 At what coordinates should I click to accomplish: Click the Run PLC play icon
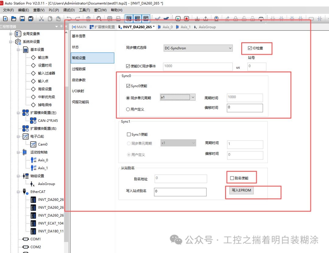tap(178, 19)
